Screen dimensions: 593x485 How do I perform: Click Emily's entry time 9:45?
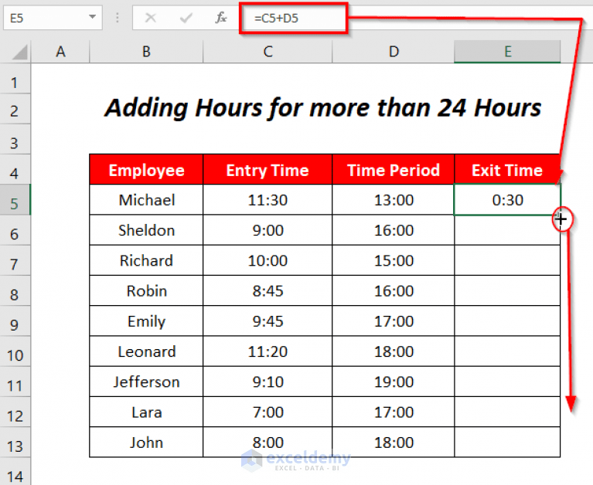[x=268, y=321]
